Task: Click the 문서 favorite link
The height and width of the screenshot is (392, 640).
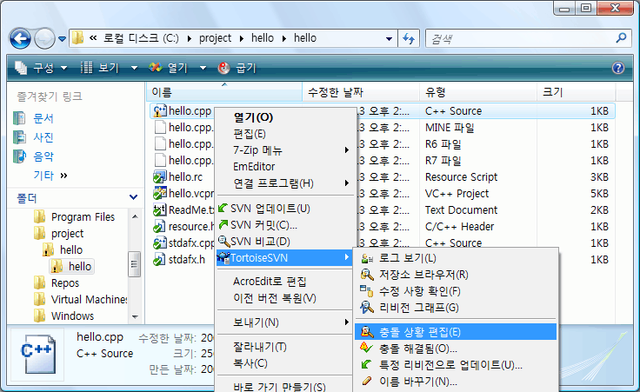Action: coord(43,118)
